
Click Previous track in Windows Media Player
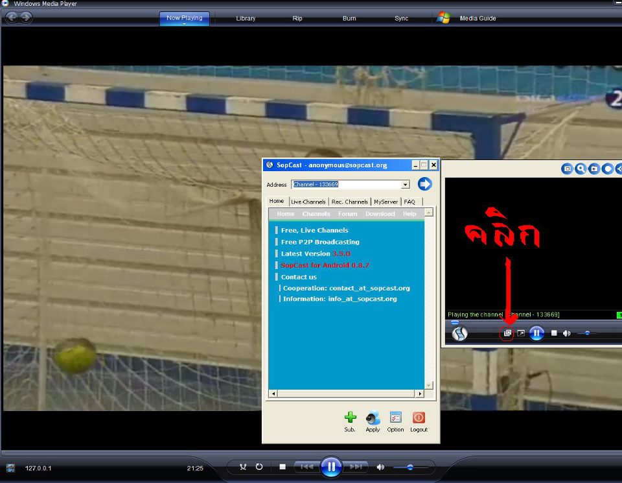click(306, 467)
